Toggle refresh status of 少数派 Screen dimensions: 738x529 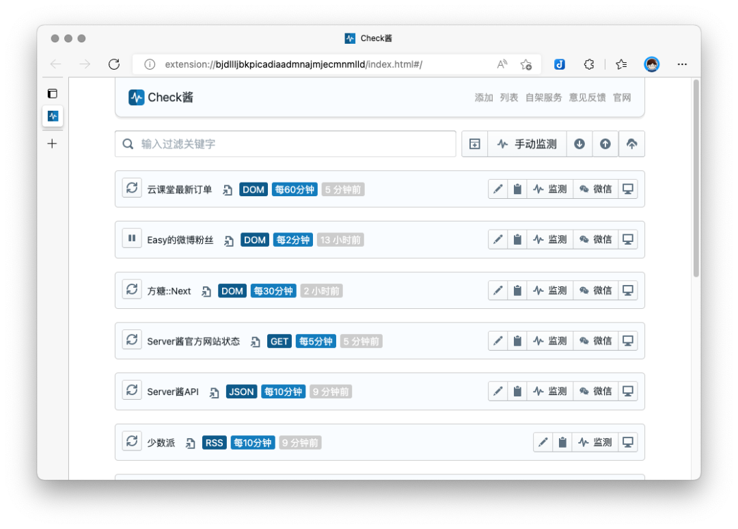[x=132, y=441]
